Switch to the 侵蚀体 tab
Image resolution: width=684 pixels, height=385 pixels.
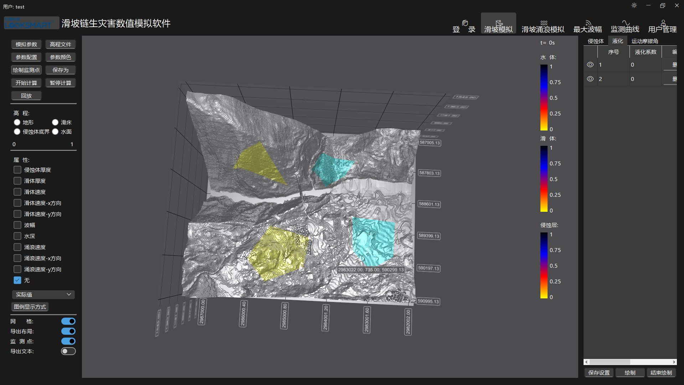(x=596, y=41)
